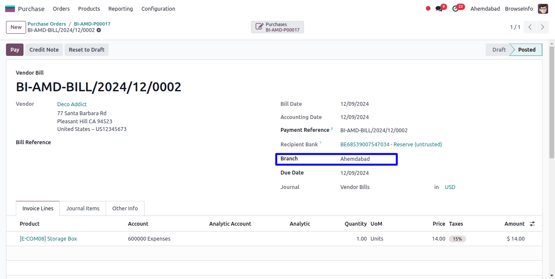Click Reset to Draft button

point(86,49)
